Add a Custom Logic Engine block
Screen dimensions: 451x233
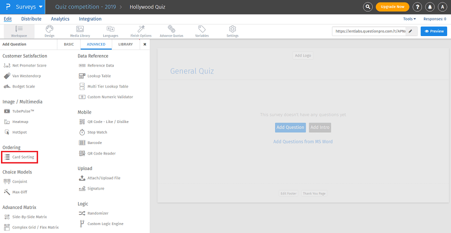point(101,223)
